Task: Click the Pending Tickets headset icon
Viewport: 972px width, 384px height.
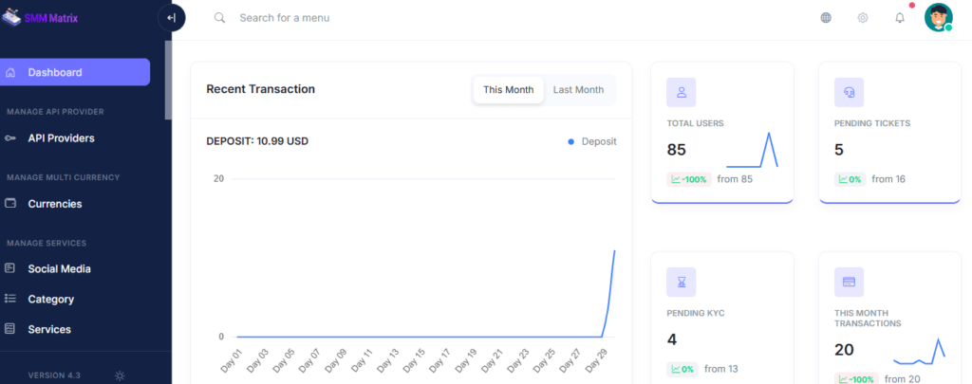Action: 849,92
